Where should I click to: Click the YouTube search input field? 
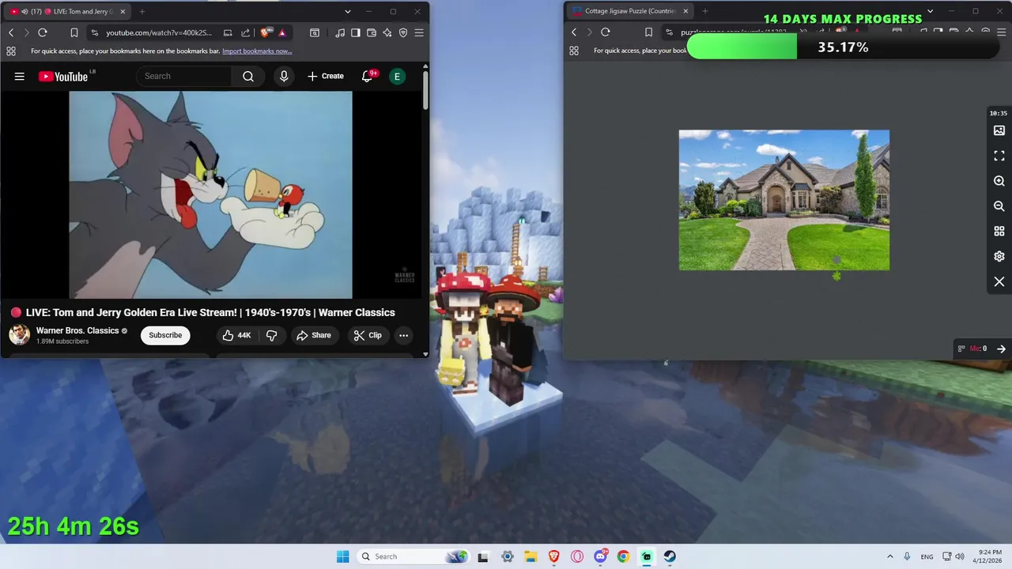pos(184,76)
